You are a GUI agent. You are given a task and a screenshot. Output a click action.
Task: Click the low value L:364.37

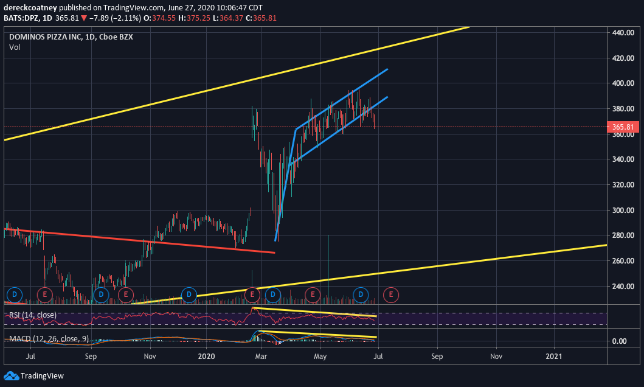(x=228, y=18)
